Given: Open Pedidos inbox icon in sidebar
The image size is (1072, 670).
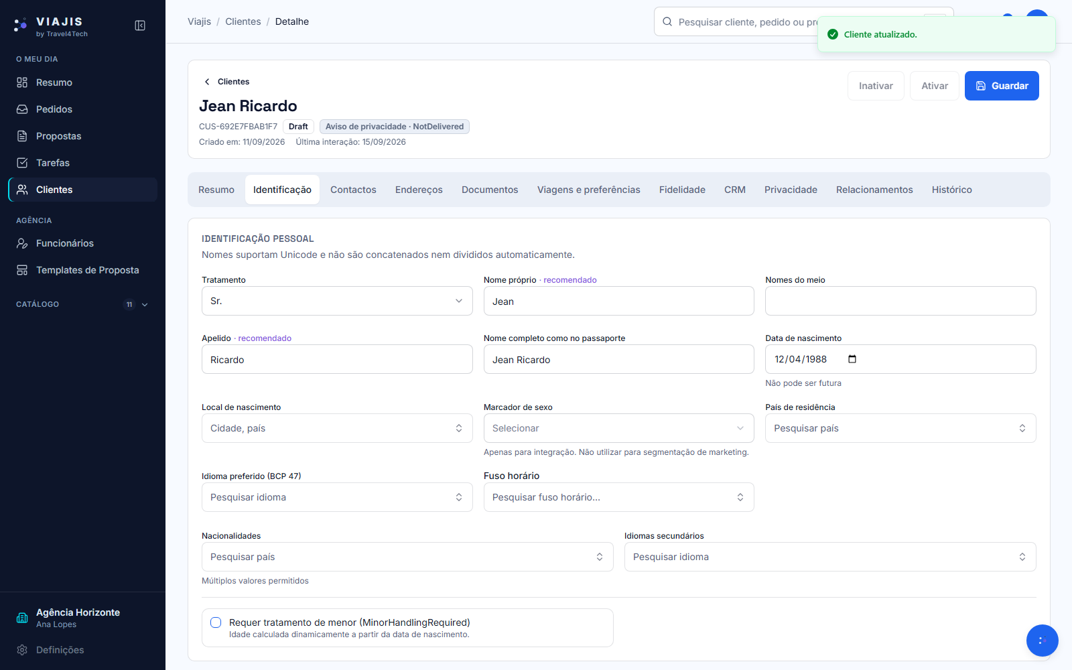Looking at the screenshot, I should 22,109.
